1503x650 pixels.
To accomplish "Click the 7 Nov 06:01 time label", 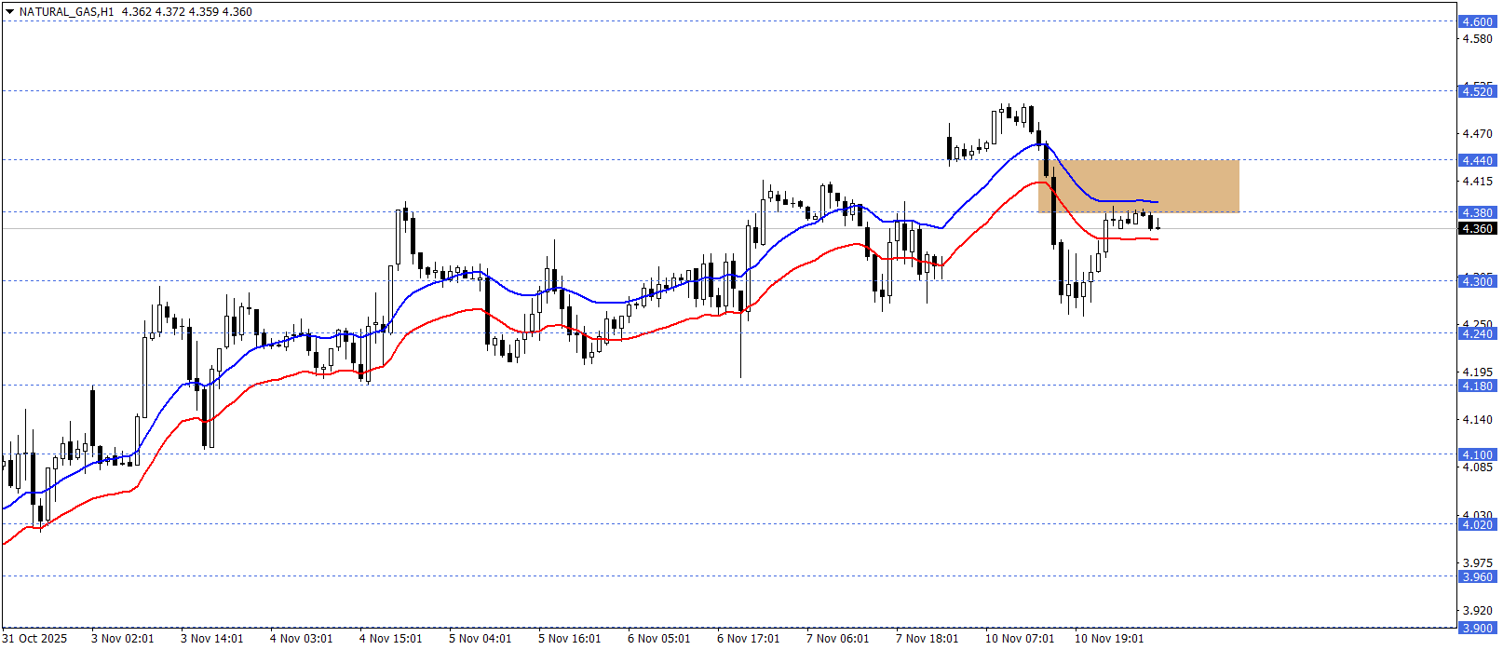I will coord(837,638).
